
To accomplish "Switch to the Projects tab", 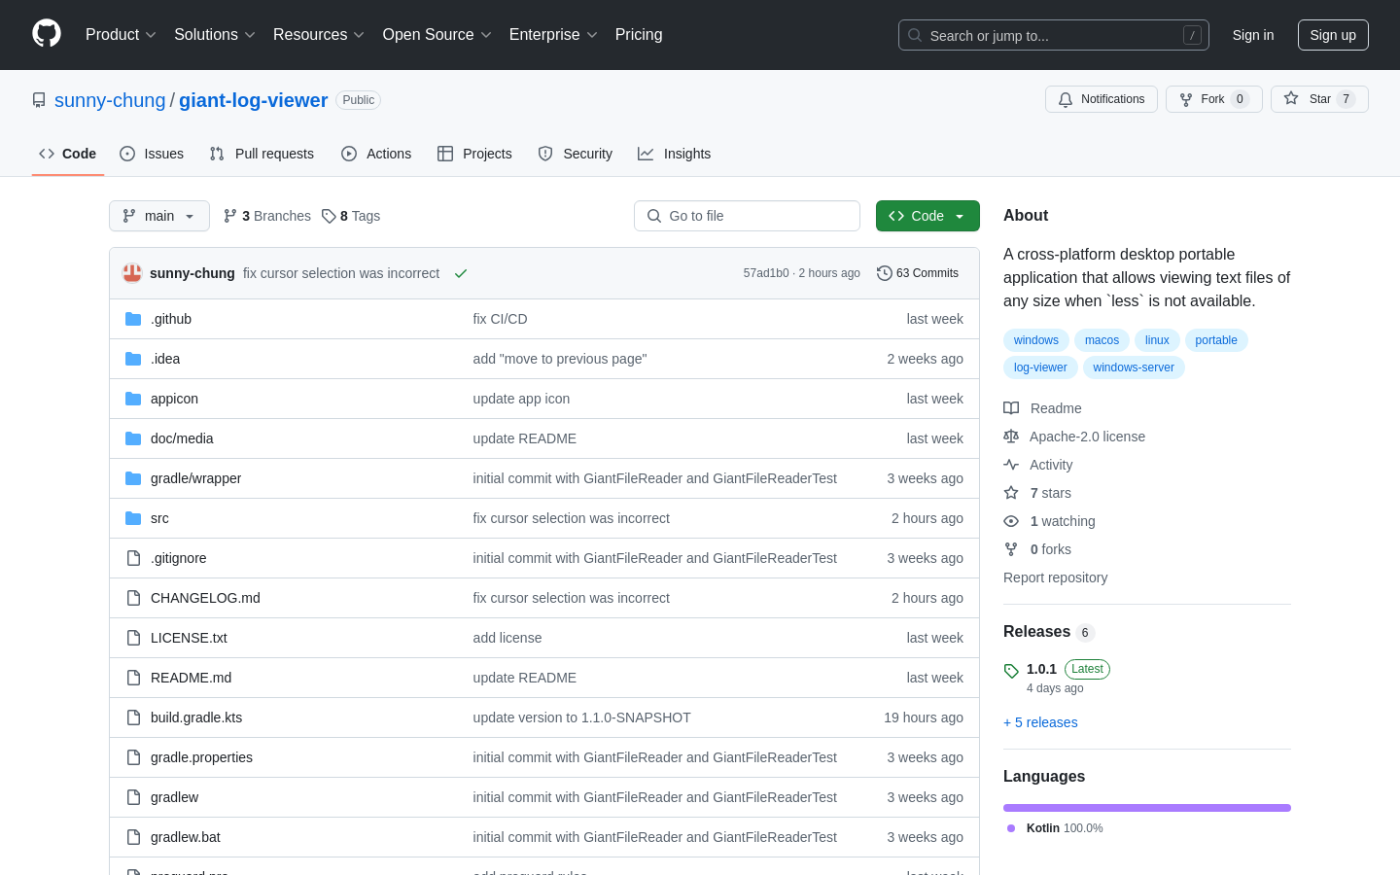I will (x=474, y=154).
